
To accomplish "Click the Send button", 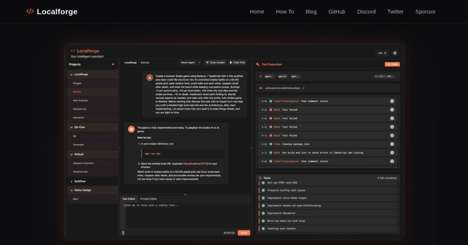I will tap(244, 233).
